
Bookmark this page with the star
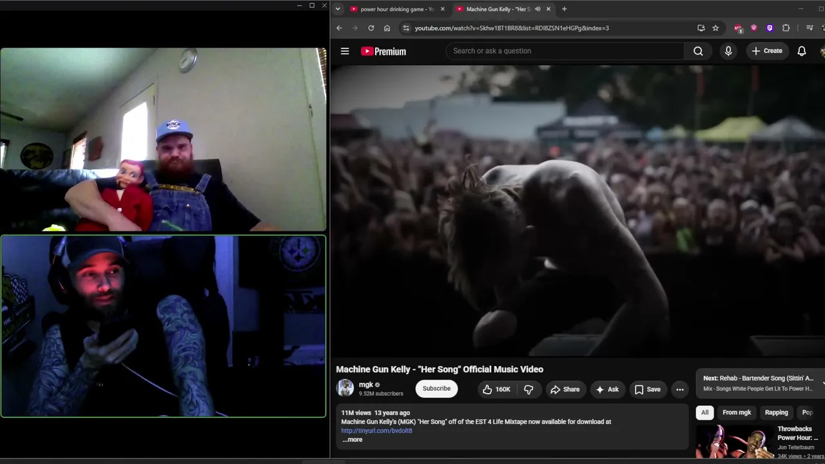coord(715,28)
